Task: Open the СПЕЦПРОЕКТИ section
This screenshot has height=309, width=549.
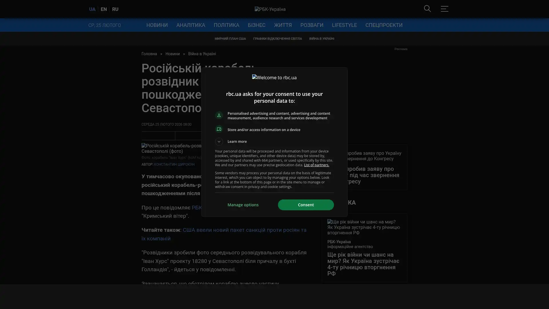Action: click(384, 25)
